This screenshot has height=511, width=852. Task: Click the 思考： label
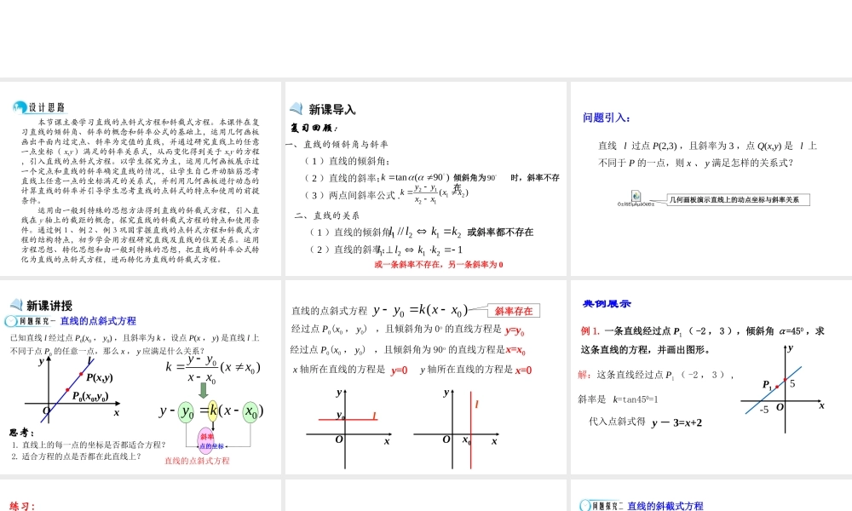tap(22, 433)
